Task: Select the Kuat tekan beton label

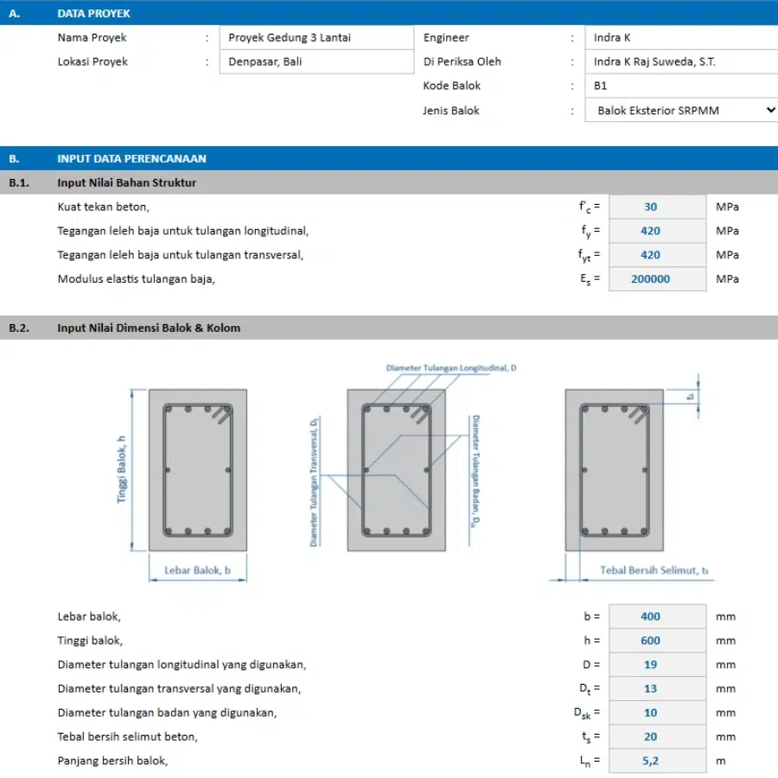Action: [103, 207]
